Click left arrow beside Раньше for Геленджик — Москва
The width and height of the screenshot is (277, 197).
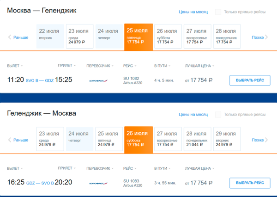[10, 140]
